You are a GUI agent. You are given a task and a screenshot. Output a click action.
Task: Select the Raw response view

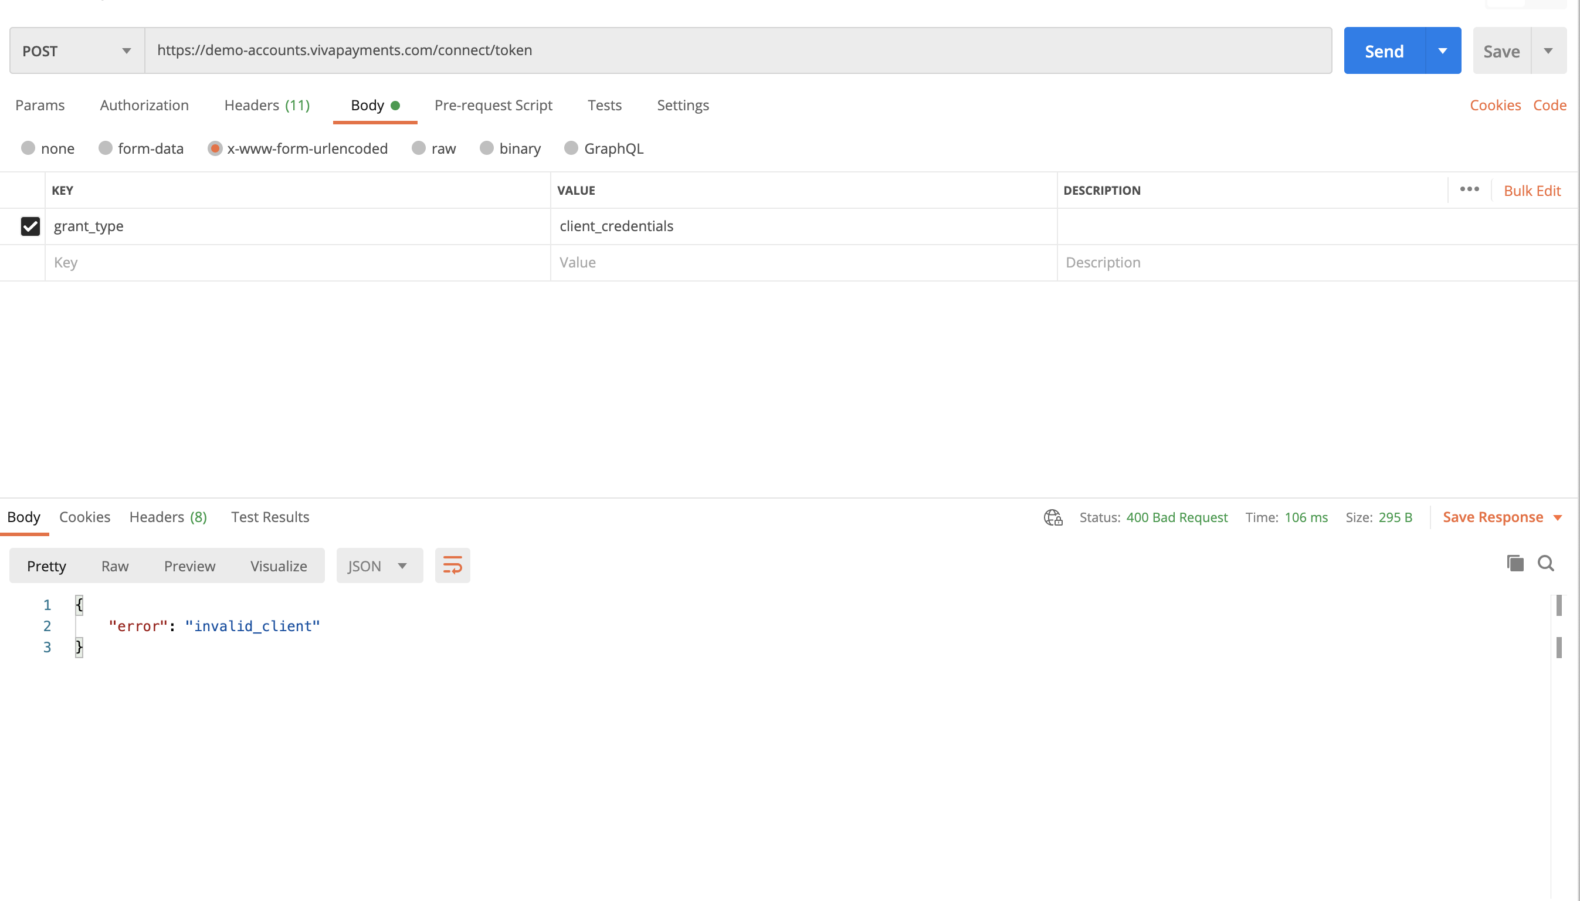tap(115, 565)
